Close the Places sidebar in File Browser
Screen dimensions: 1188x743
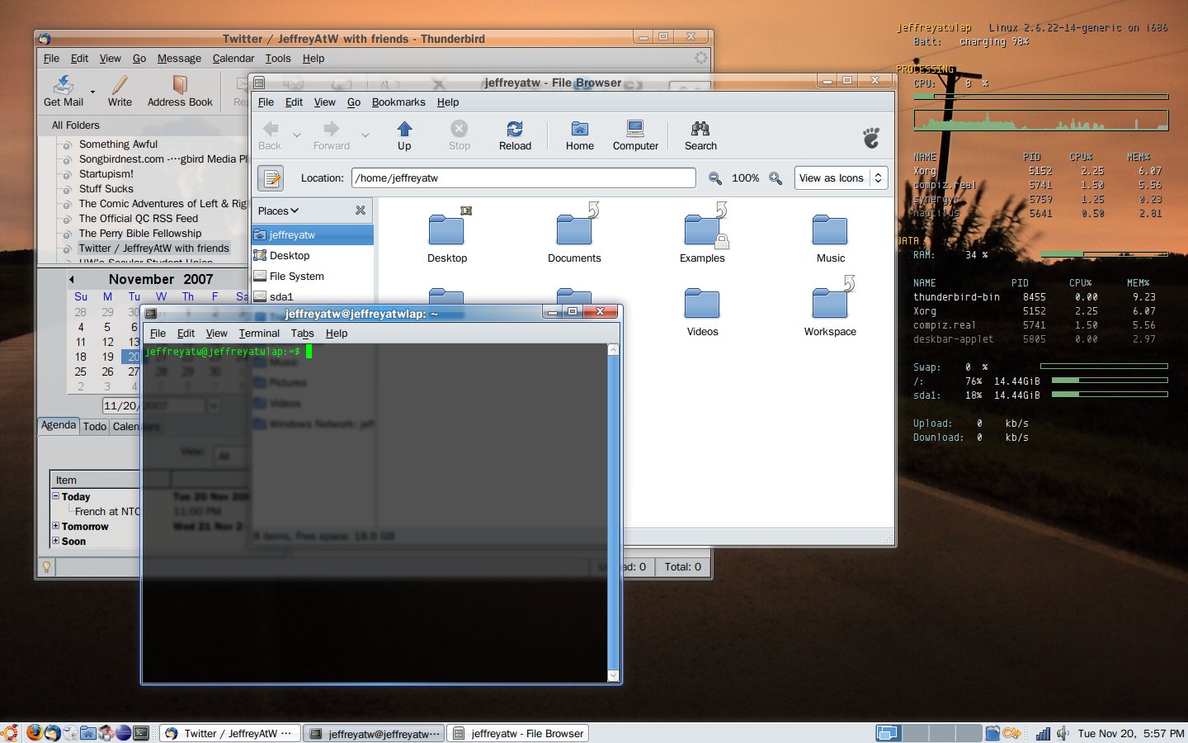pos(361,211)
